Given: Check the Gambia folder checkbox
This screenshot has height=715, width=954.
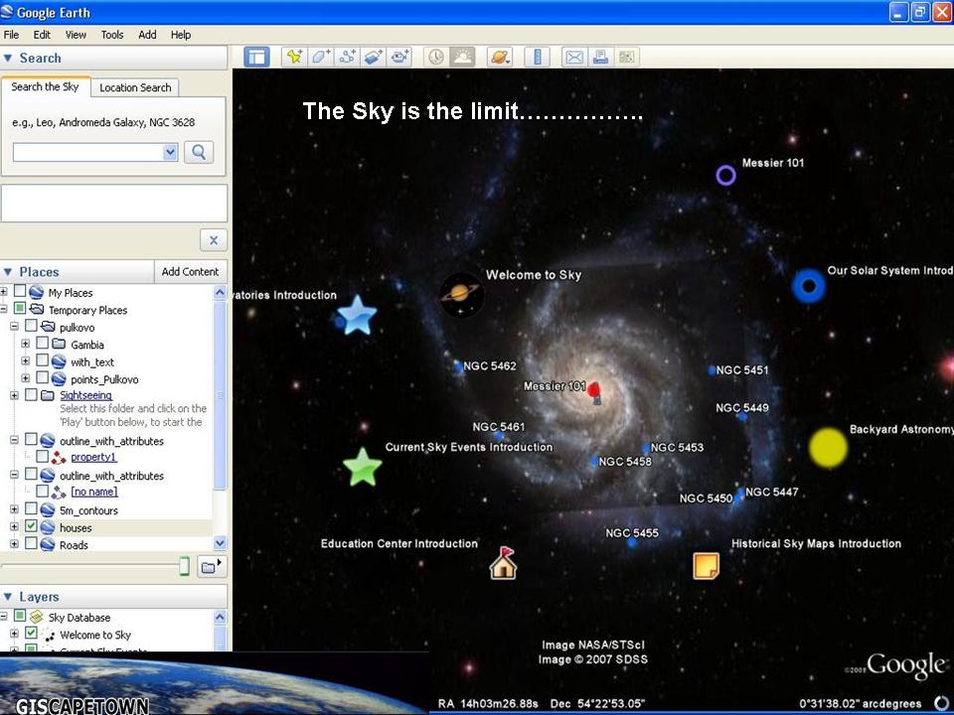Looking at the screenshot, I should pyautogui.click(x=42, y=344).
